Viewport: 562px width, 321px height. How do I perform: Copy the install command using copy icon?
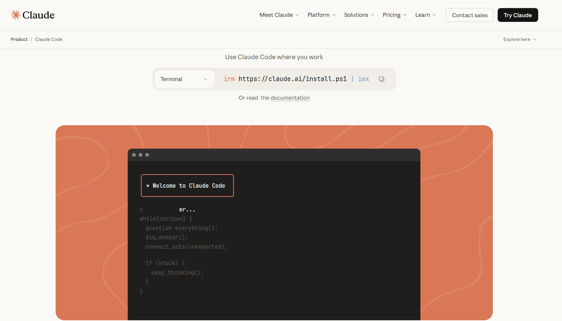pyautogui.click(x=382, y=79)
